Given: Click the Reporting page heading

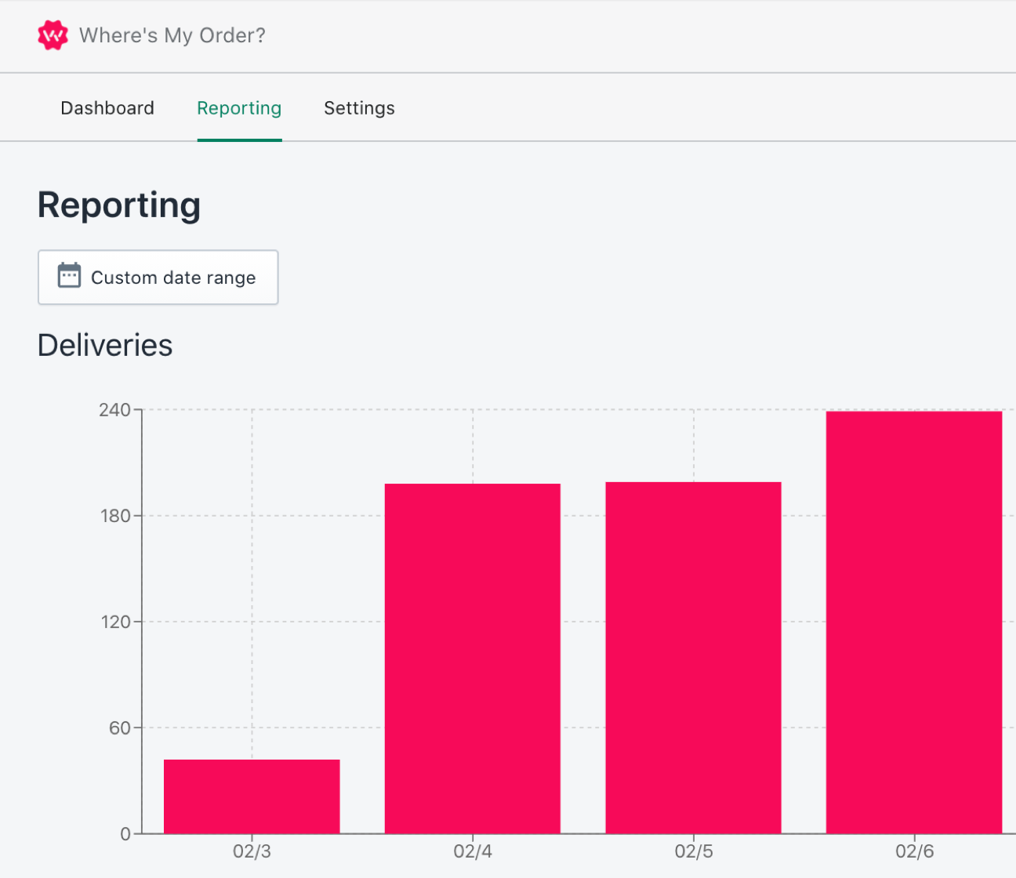Looking at the screenshot, I should click(119, 206).
